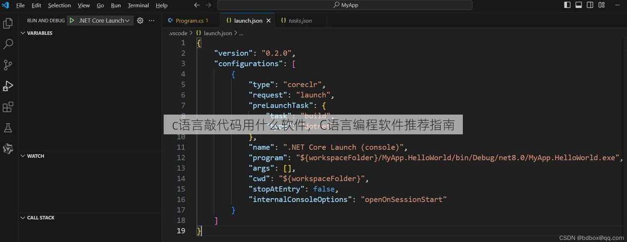Viewport: 627px width, 242px height.
Task: Open the .vscode breadcrumb folder
Action: 178,33
